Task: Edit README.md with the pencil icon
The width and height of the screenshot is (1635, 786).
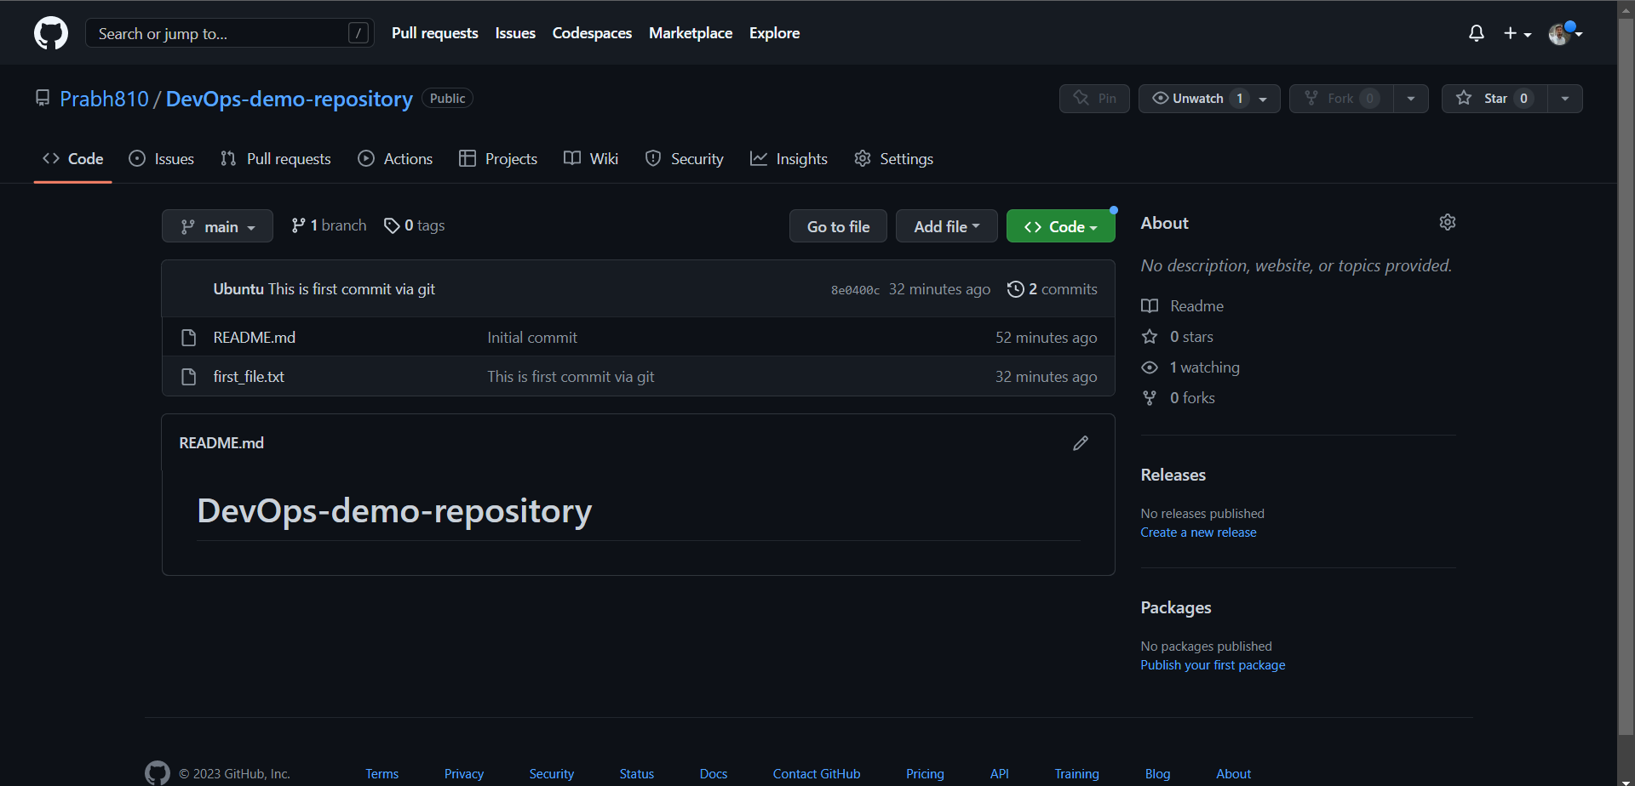Action: pyautogui.click(x=1081, y=443)
